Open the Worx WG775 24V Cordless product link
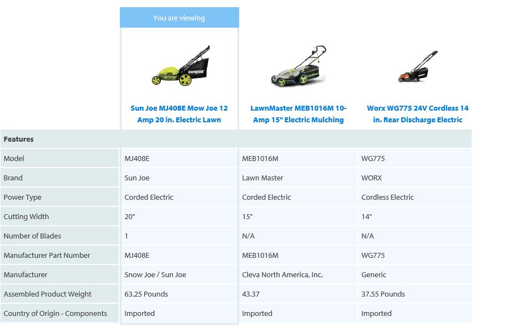Screen dimensions: 506x327 tap(418, 114)
